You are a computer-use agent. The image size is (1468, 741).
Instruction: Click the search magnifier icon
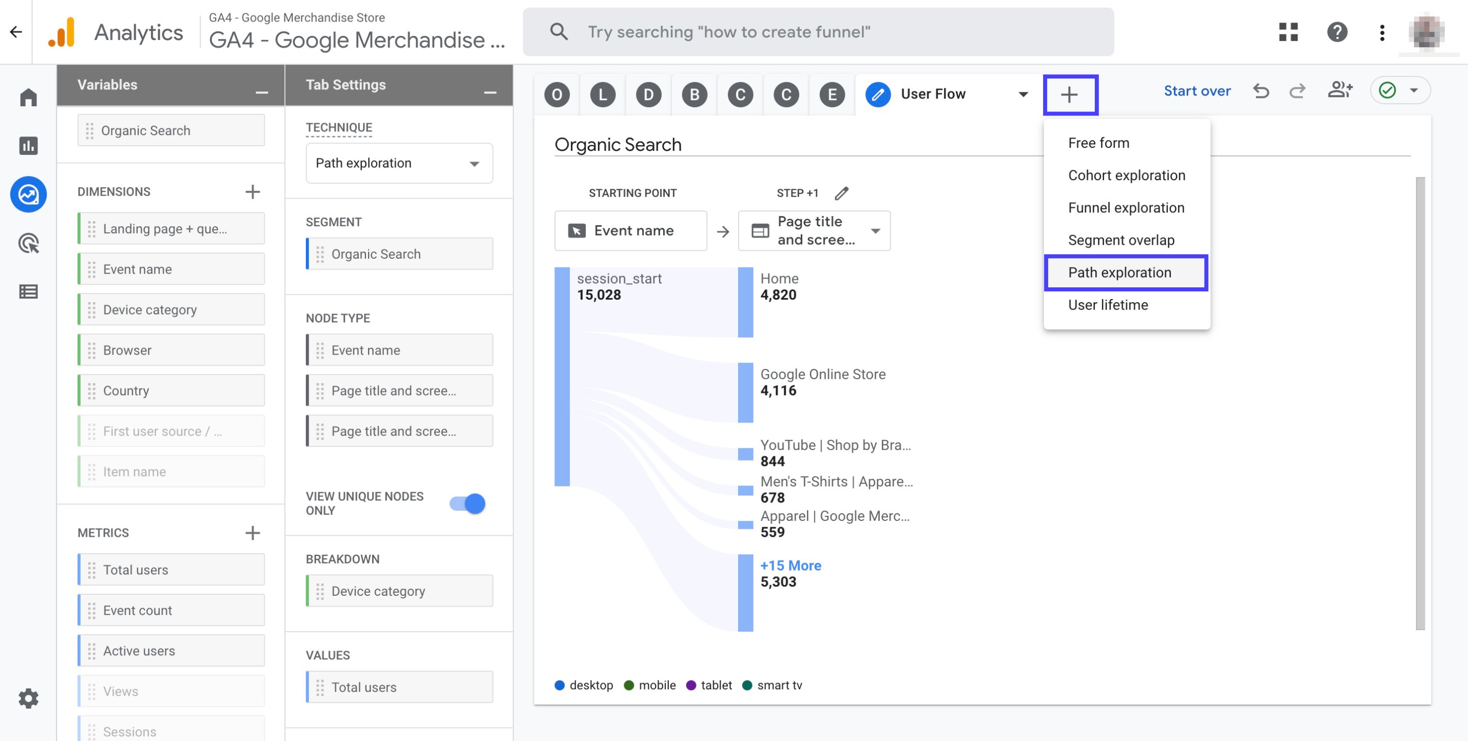[x=558, y=32]
